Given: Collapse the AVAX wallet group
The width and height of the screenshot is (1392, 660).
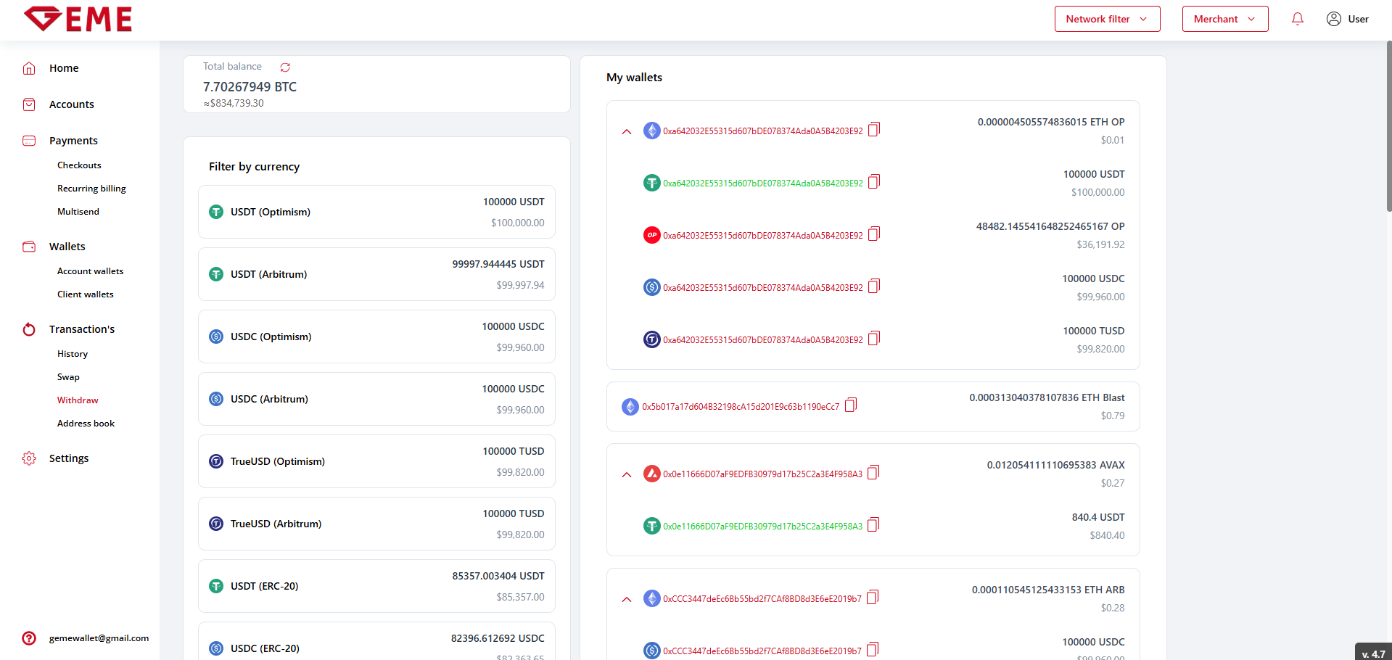Looking at the screenshot, I should click(627, 475).
